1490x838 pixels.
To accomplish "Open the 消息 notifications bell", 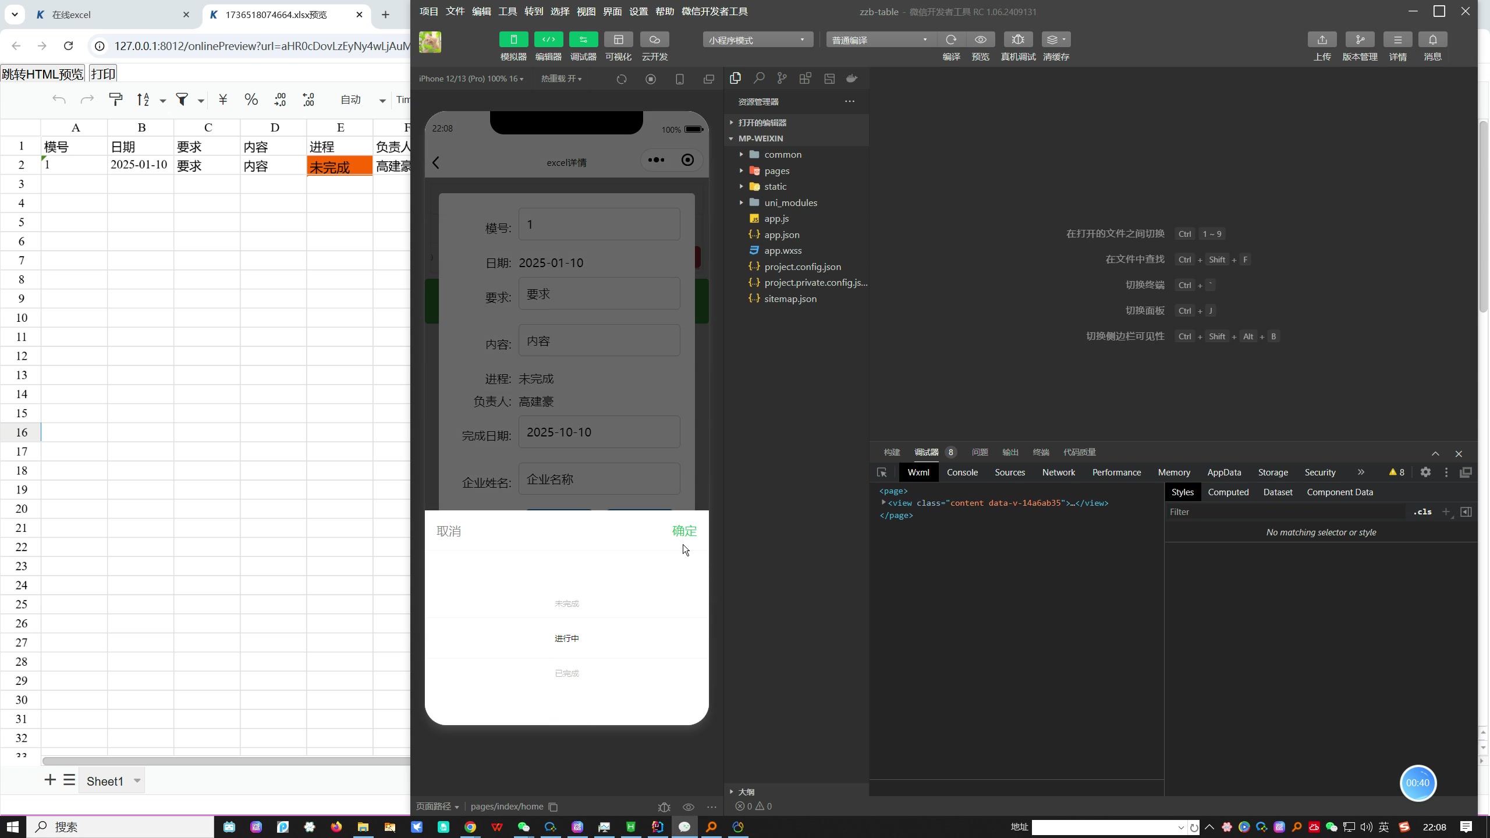I will (x=1432, y=40).
